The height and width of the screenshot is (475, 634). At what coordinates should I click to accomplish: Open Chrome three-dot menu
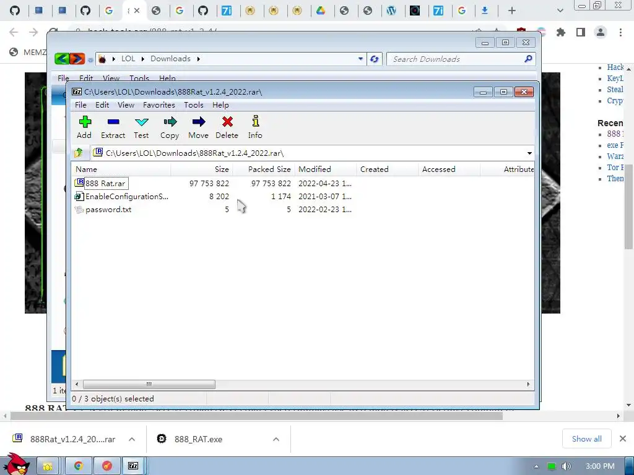pos(620,32)
